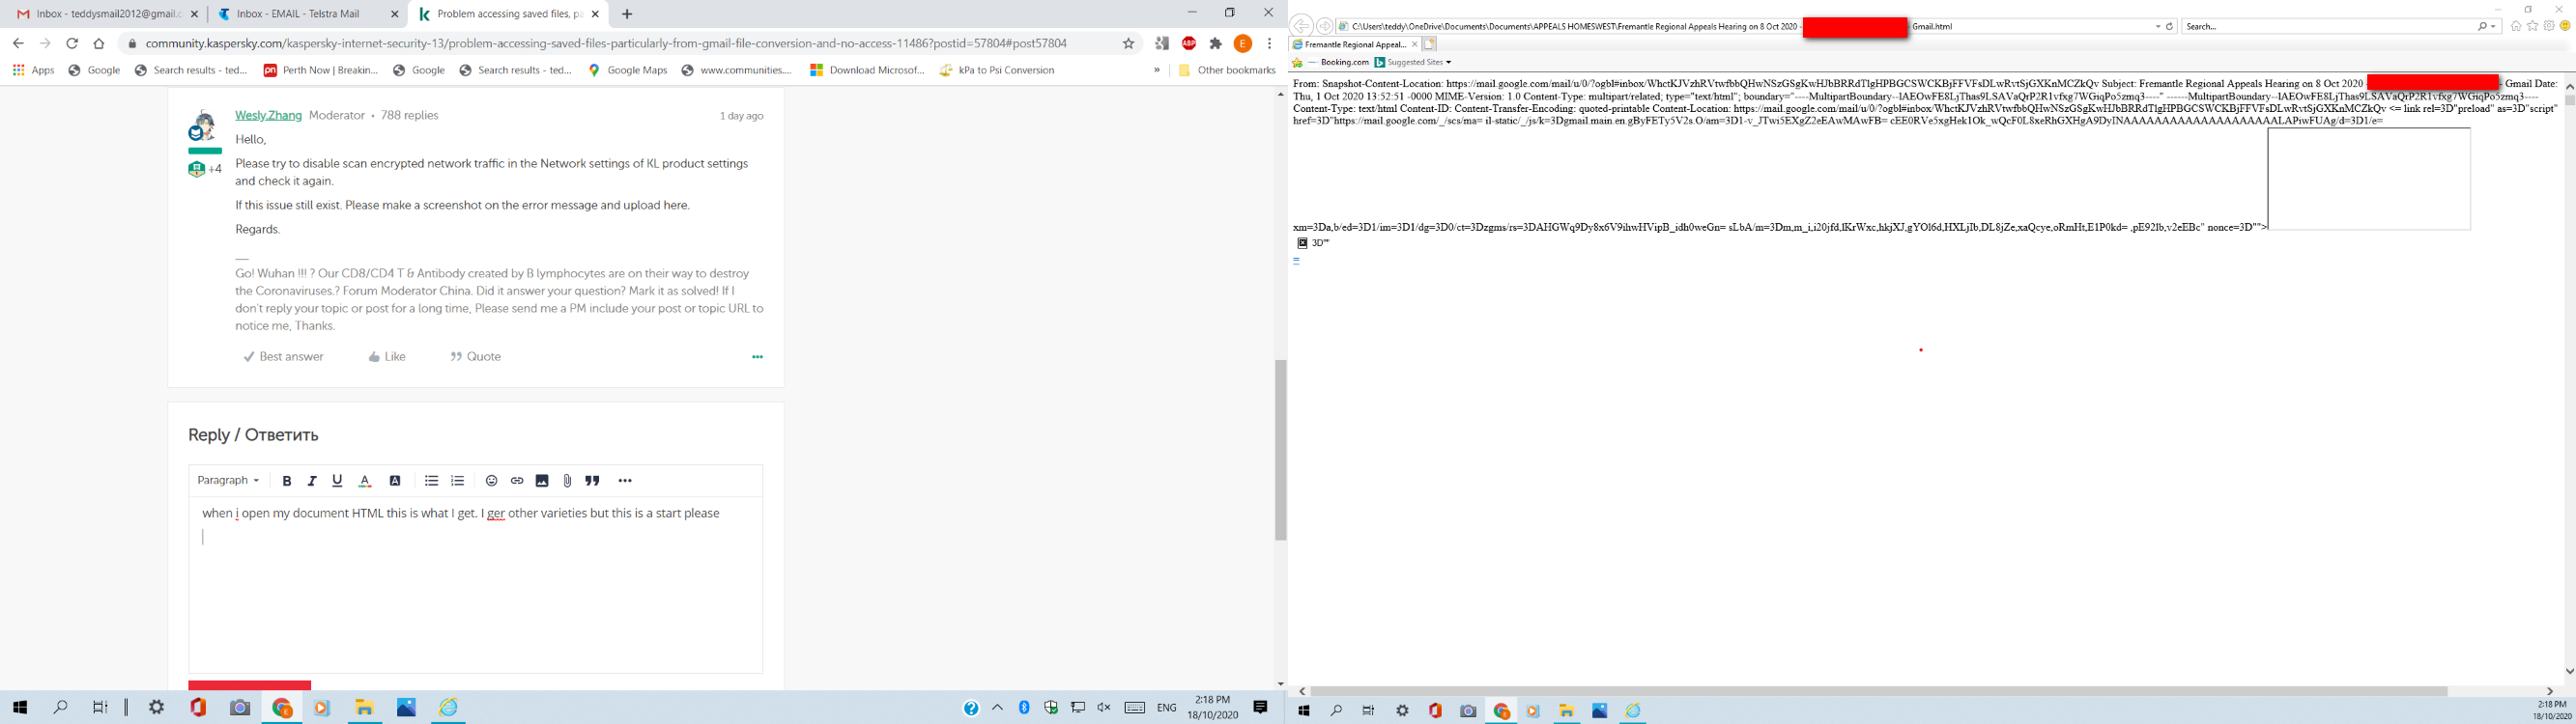This screenshot has height=724, width=2576.
Task: Toggle bold formatting in the reply editor
Action: pyautogui.click(x=287, y=481)
